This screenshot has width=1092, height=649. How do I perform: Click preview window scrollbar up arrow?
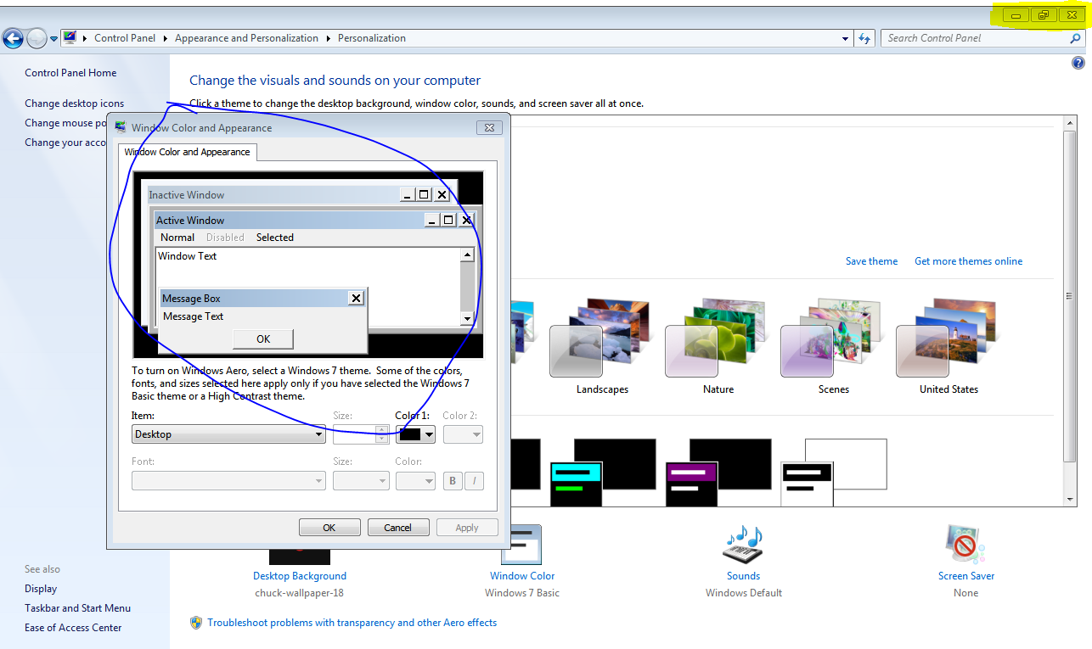click(x=467, y=255)
